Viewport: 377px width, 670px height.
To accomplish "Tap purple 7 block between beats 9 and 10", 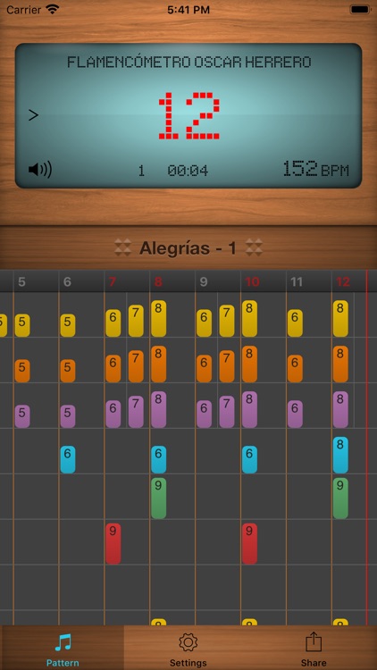I will 227,412.
